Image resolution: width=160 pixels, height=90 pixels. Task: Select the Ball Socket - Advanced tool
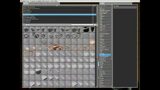point(105,10)
